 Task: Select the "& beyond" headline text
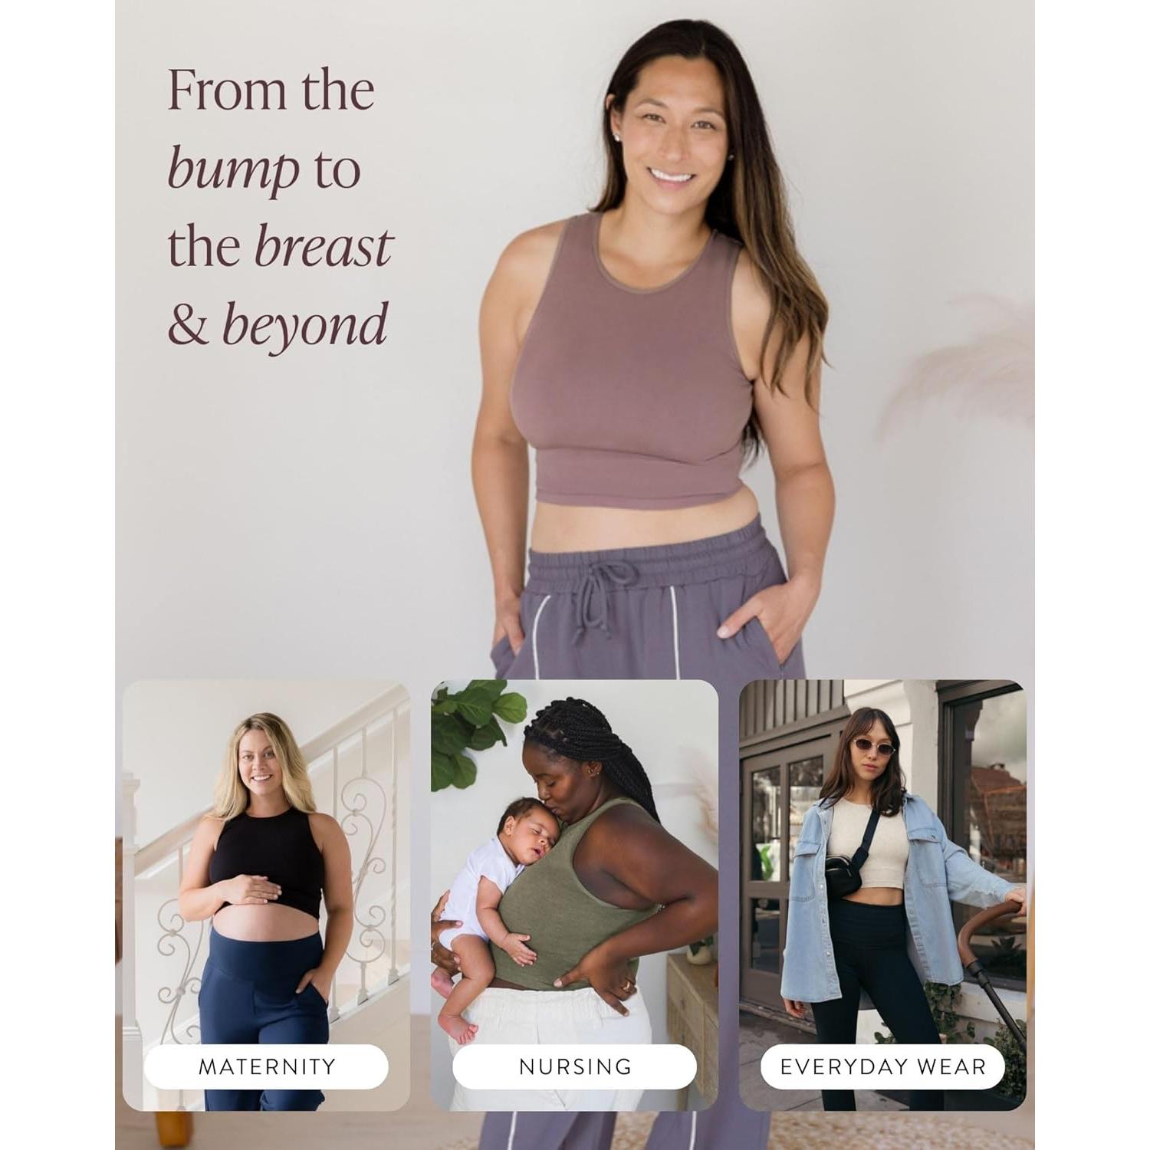click(x=278, y=325)
